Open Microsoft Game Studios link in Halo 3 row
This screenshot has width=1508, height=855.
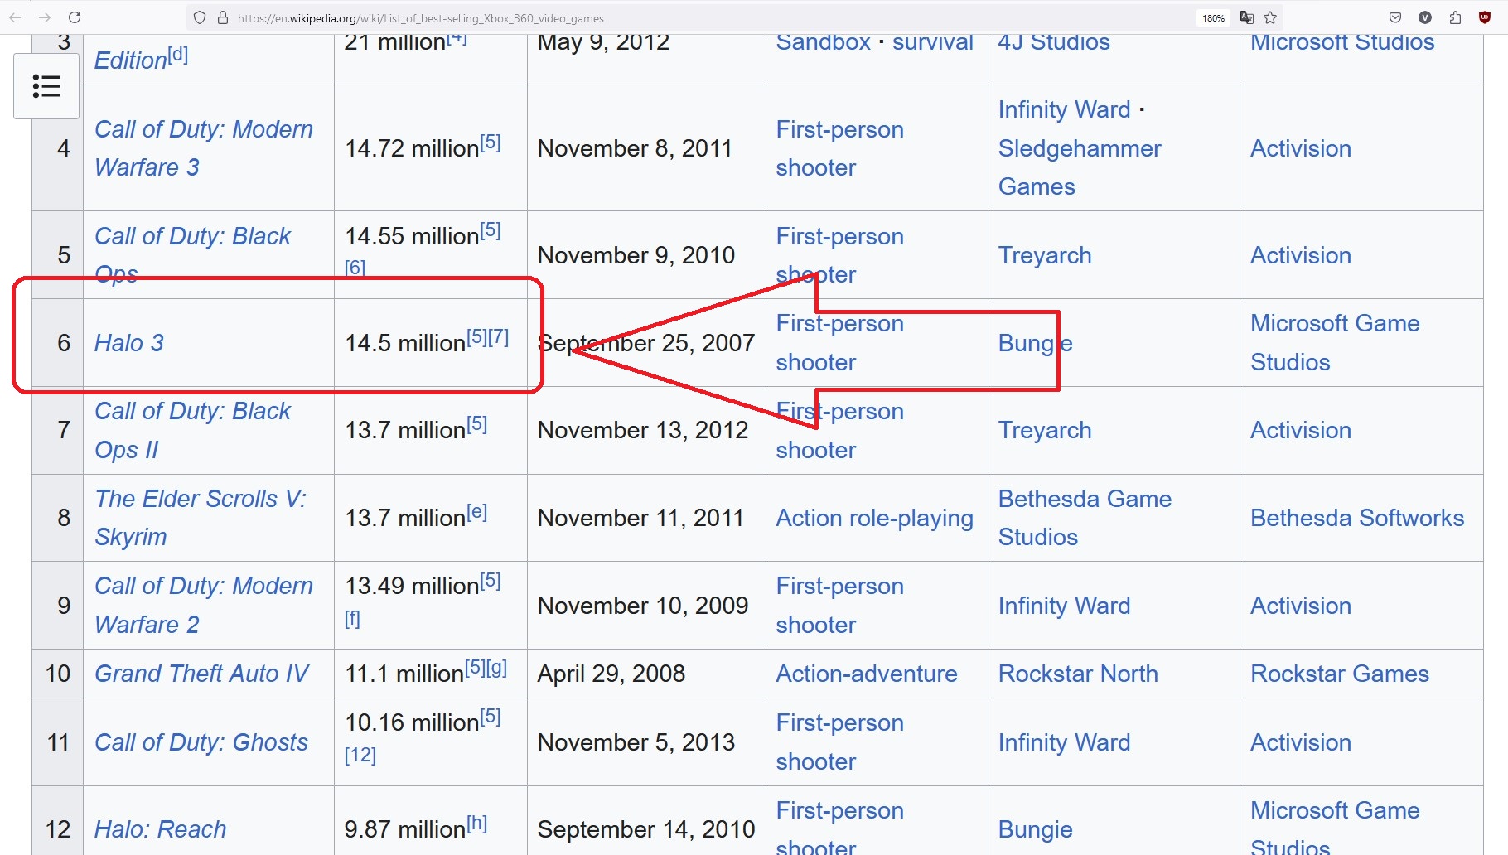(x=1335, y=343)
